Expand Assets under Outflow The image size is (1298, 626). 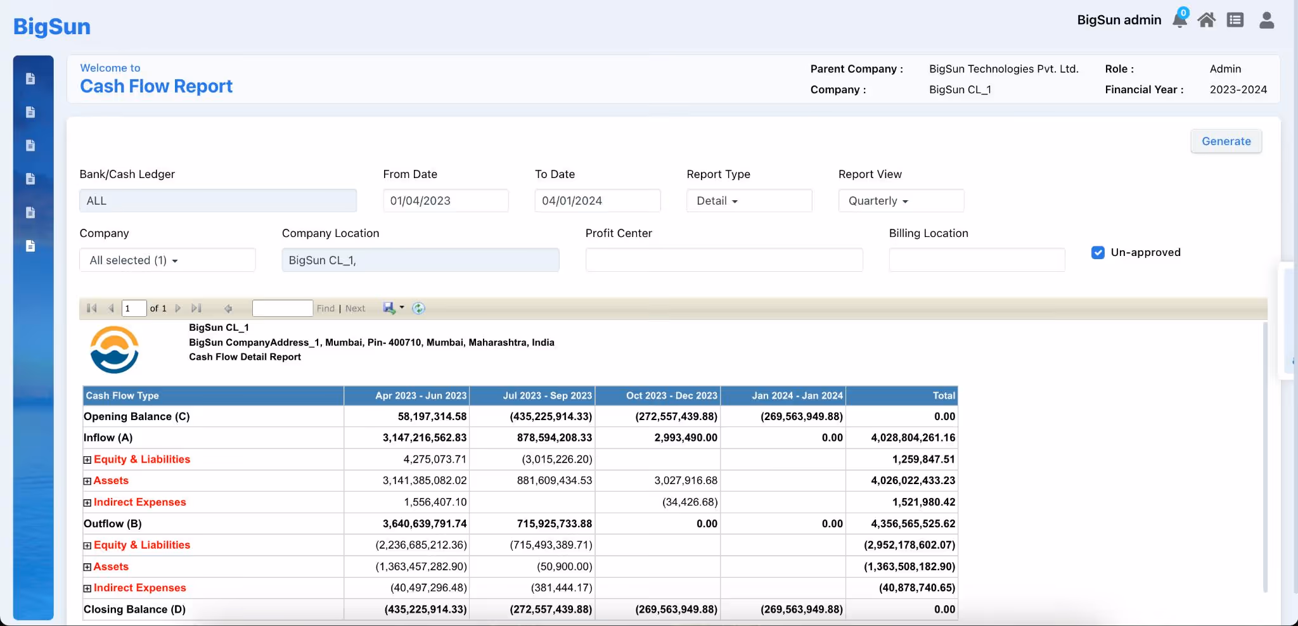pos(87,567)
